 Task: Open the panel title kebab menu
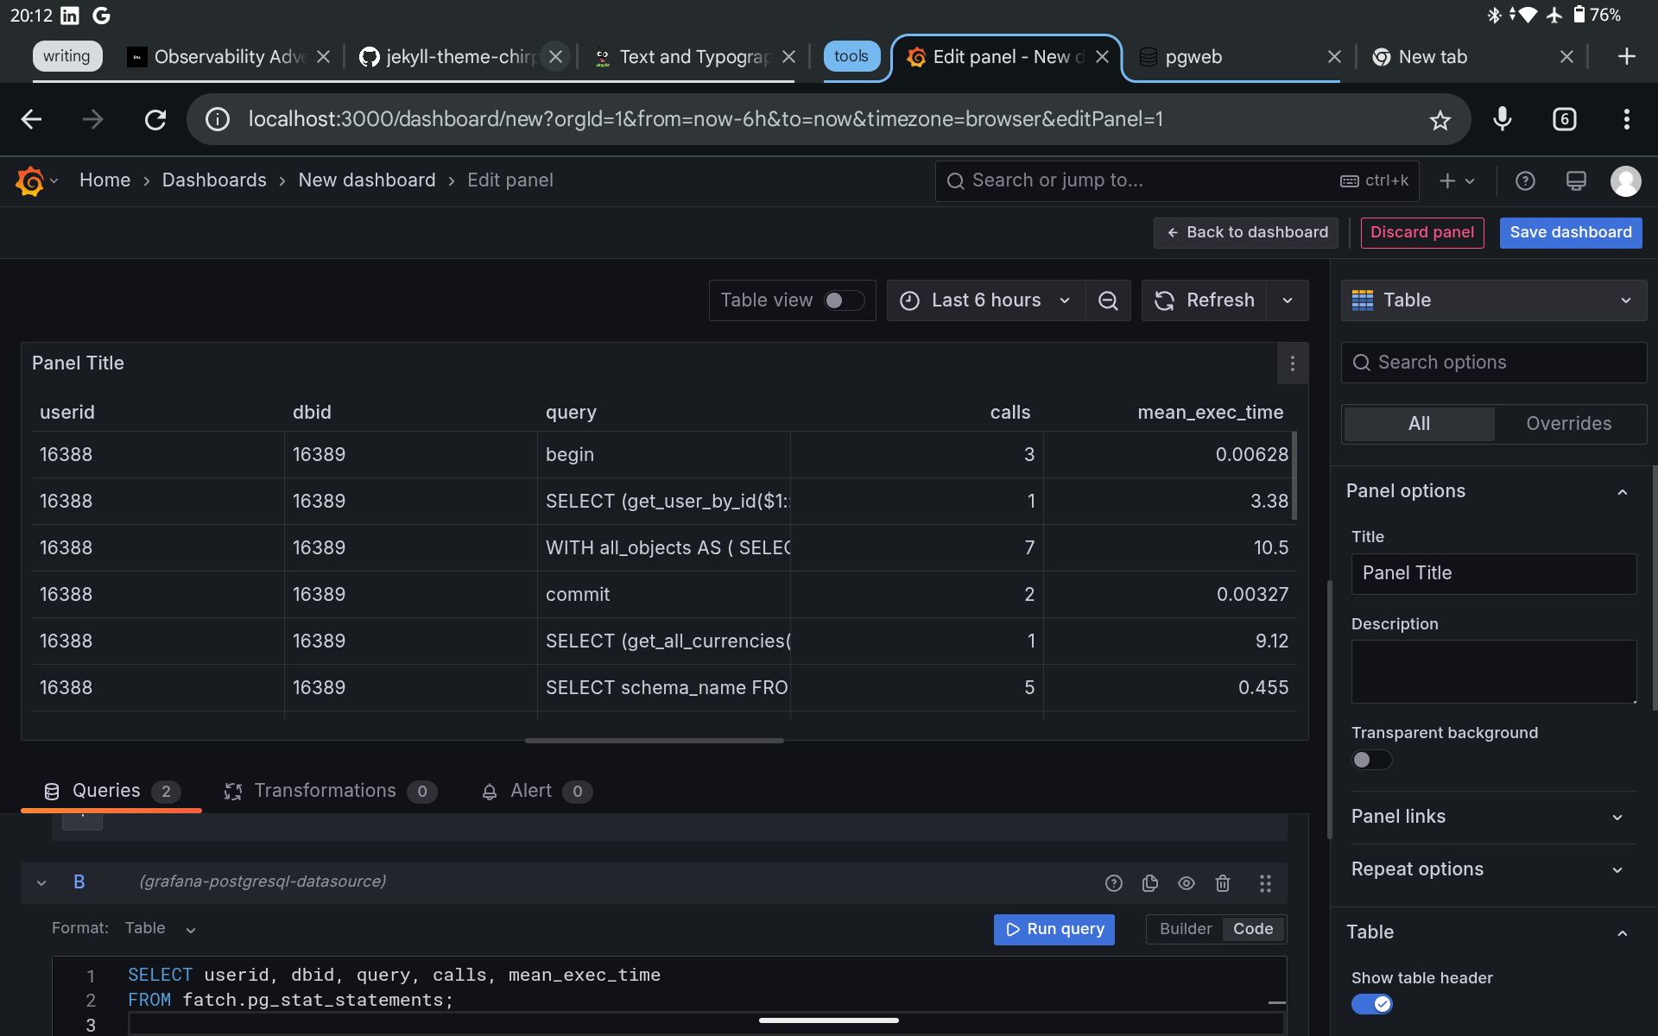[1292, 363]
